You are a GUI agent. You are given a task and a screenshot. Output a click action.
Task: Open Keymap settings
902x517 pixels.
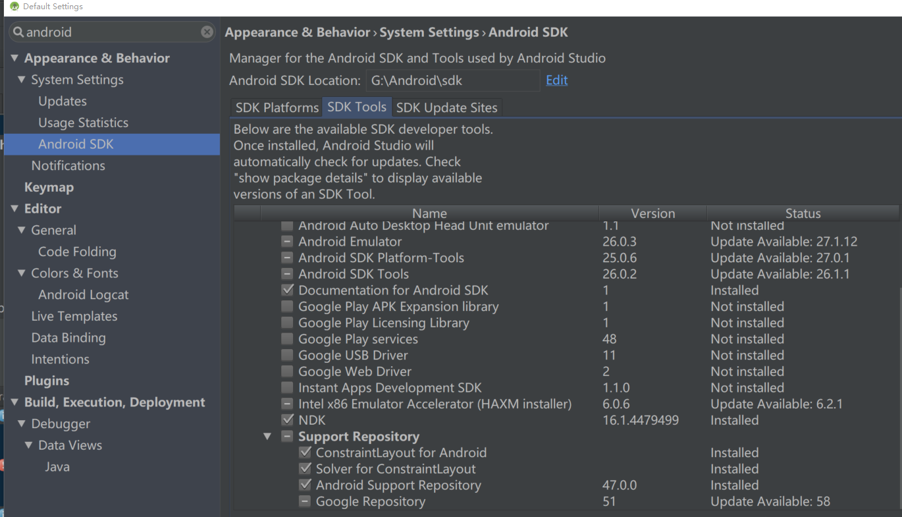point(49,187)
